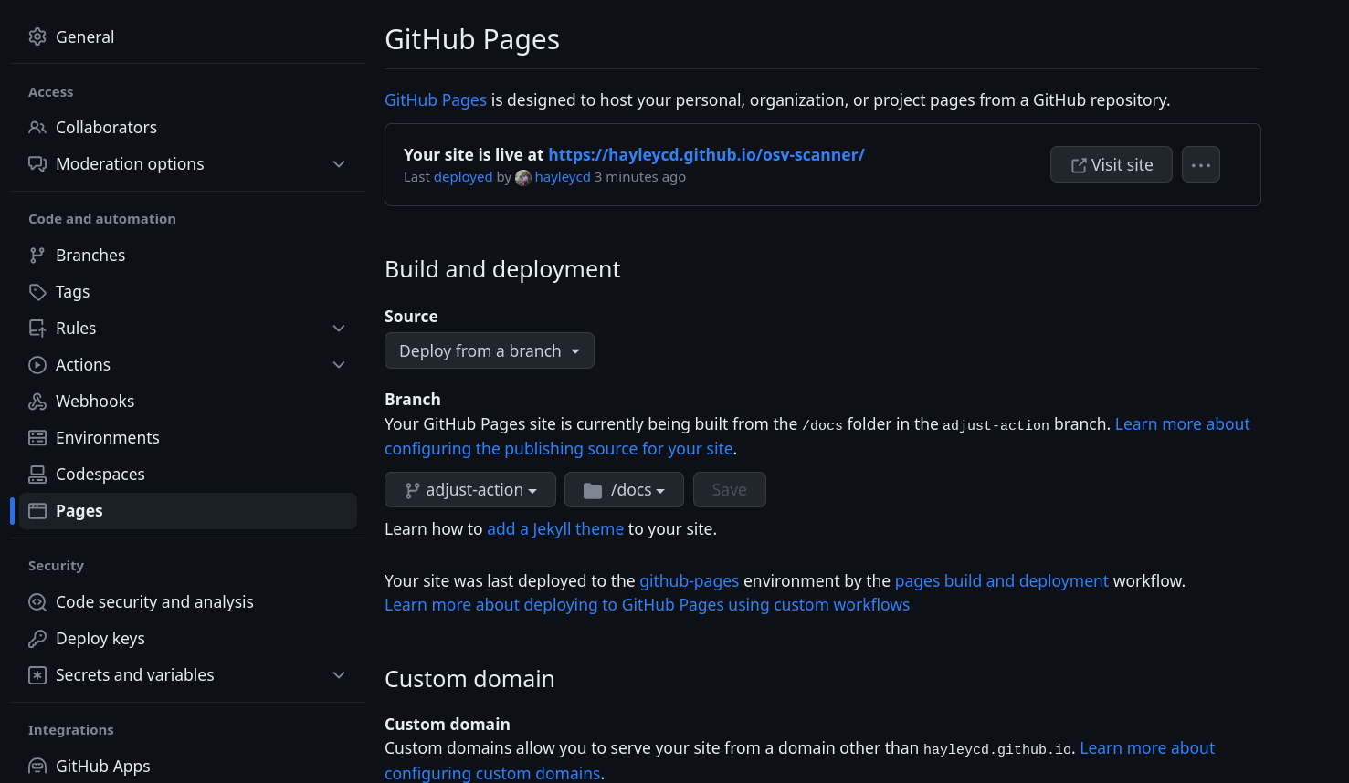Click the GitHub Apps icon
The height and width of the screenshot is (783, 1349).
37,766
